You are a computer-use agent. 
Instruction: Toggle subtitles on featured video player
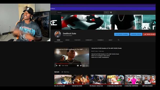(78, 65)
